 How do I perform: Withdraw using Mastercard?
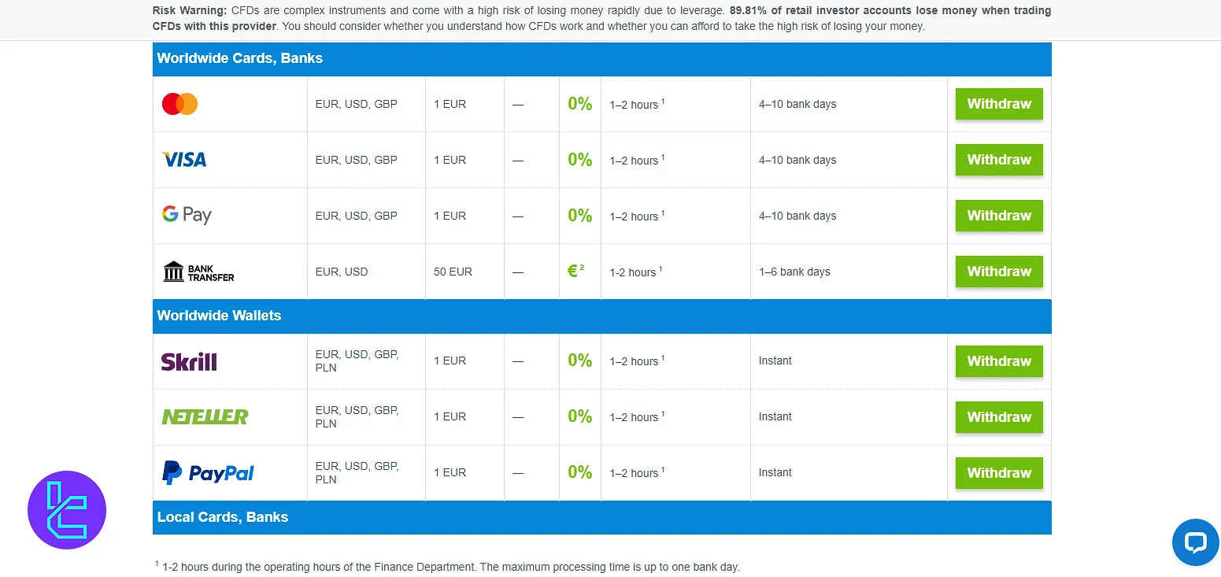[x=999, y=104]
